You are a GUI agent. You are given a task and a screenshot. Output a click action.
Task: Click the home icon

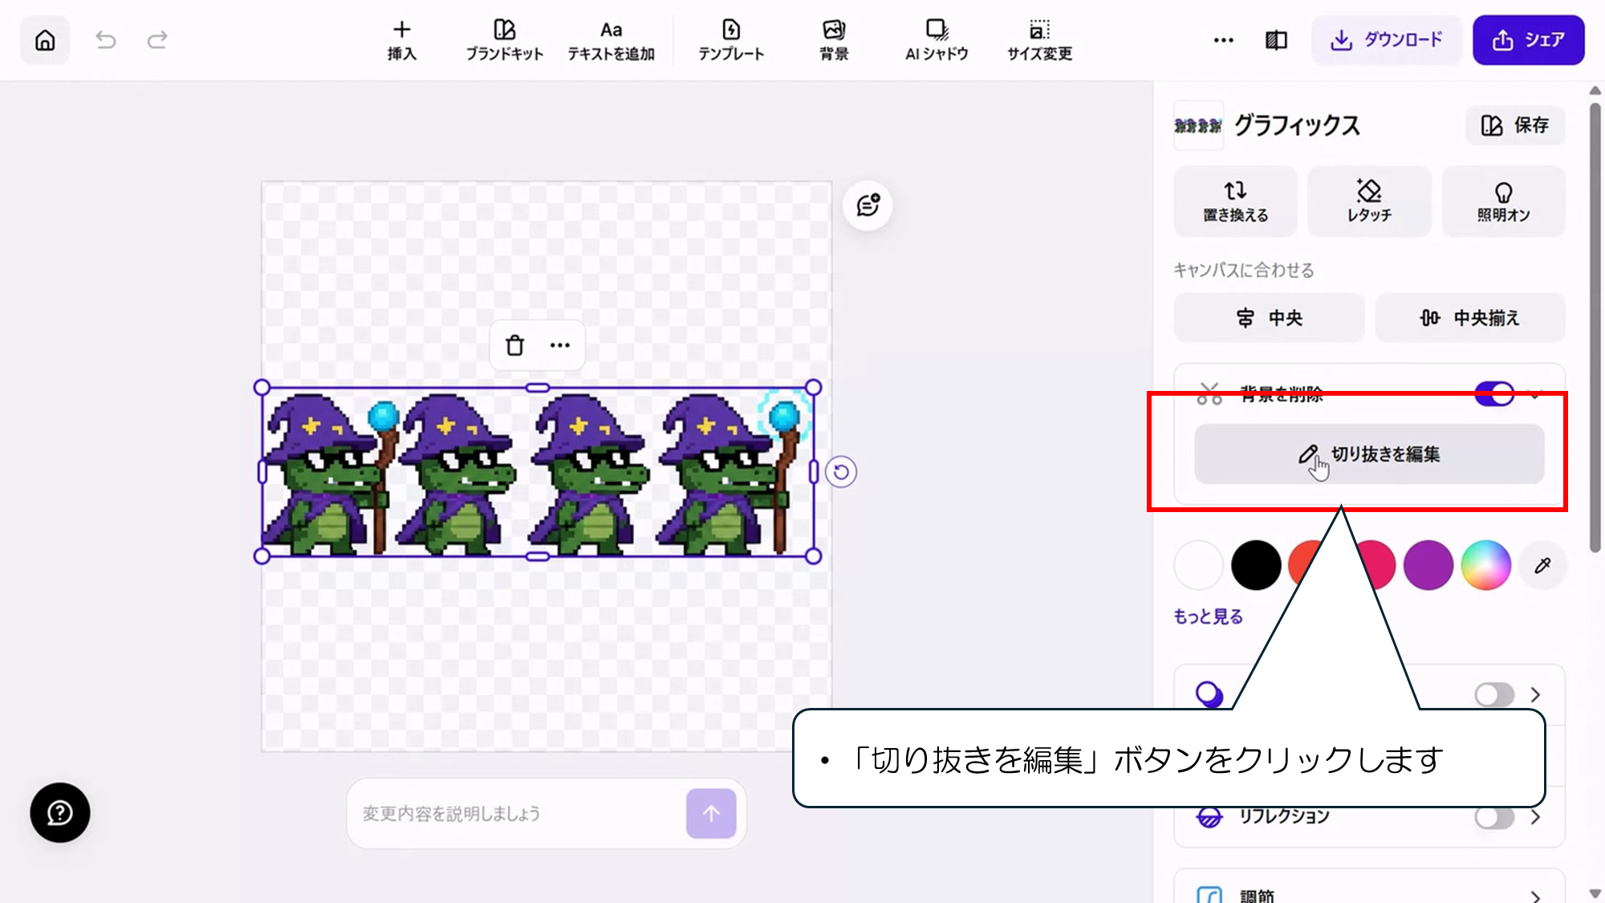pyautogui.click(x=45, y=40)
